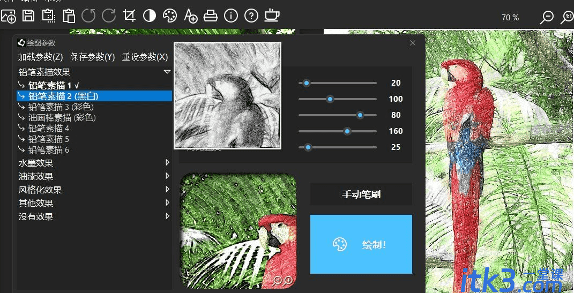The image size is (574, 293).
Task: Click the undo arrow icon
Action: [x=88, y=16]
